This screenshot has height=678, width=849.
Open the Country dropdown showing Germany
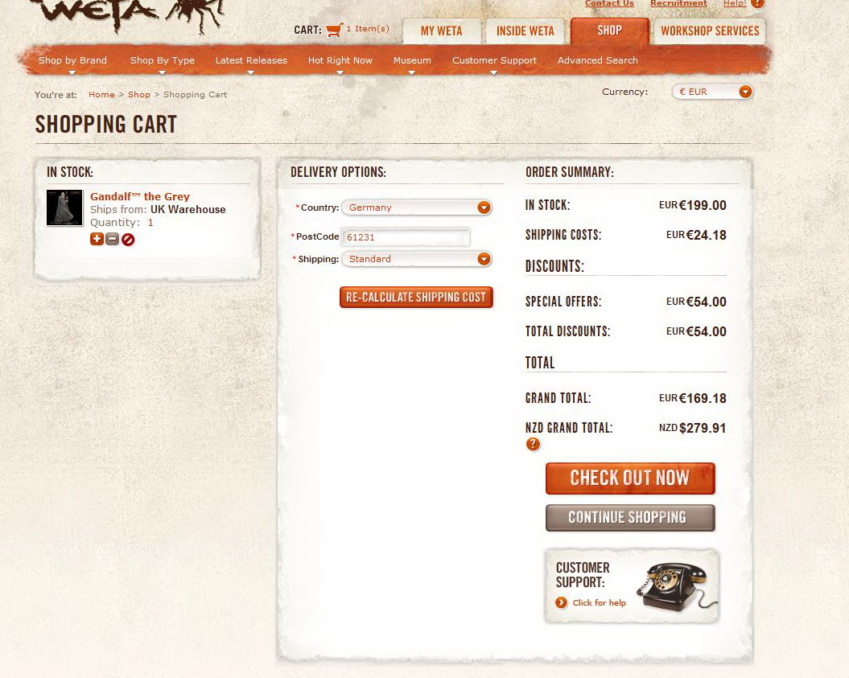(x=417, y=208)
